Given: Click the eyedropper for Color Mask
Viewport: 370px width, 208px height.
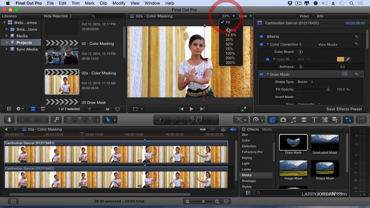Looking at the screenshot, I should point(348,59).
